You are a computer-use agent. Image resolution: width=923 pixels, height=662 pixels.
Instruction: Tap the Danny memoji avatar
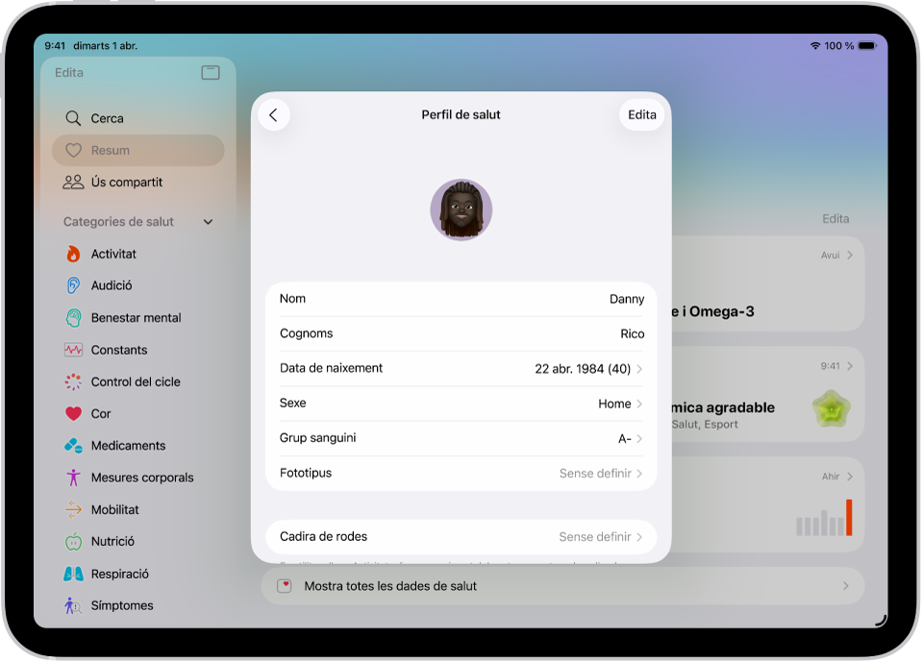click(x=461, y=210)
